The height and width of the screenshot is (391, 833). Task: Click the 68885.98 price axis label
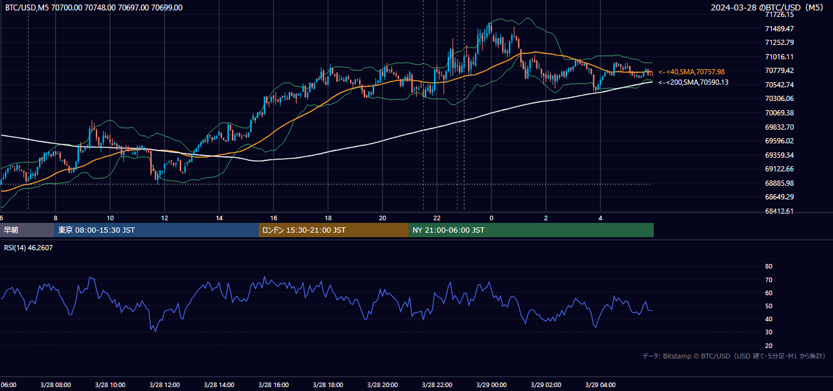[779, 183]
